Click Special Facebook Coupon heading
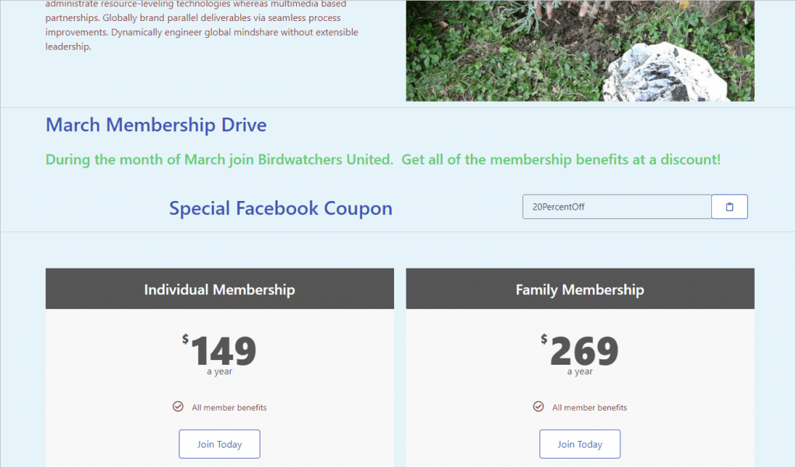The width and height of the screenshot is (796, 468). (281, 209)
